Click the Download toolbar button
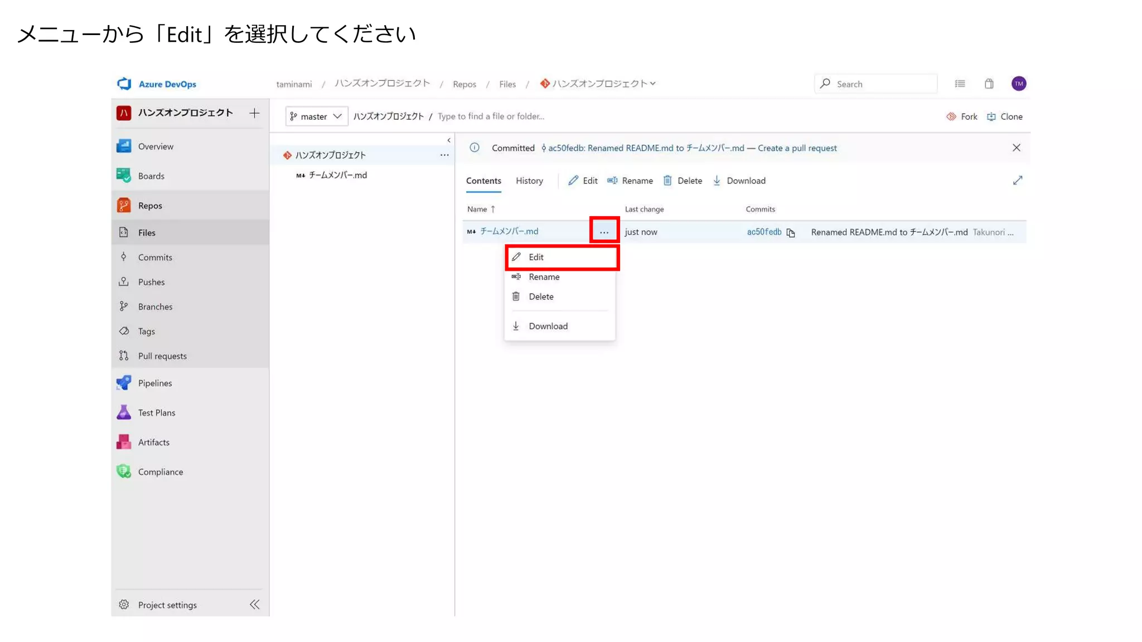 tap(739, 181)
